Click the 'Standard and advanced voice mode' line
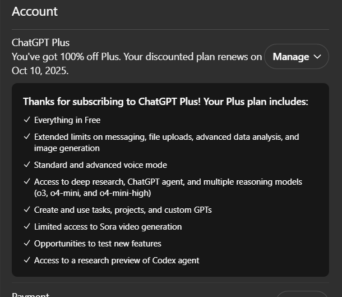 click(100, 165)
